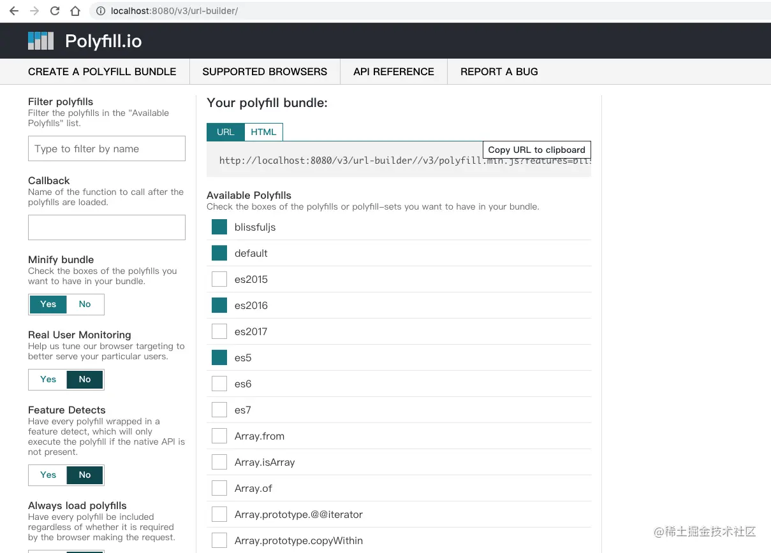The image size is (771, 553).
Task: View site info icon in address bar
Action: pyautogui.click(x=100, y=11)
